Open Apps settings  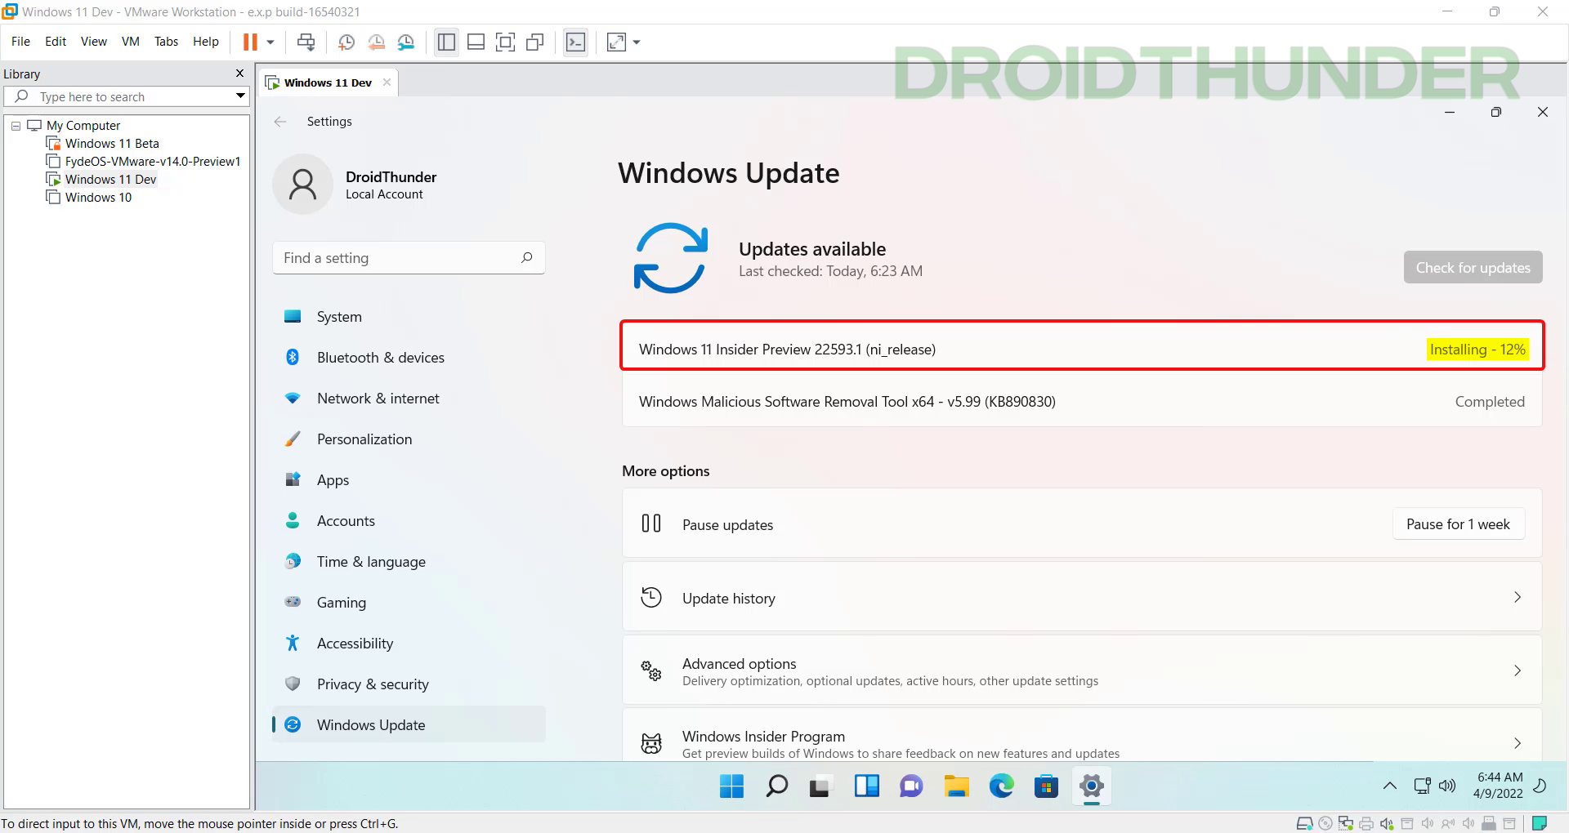409,480
